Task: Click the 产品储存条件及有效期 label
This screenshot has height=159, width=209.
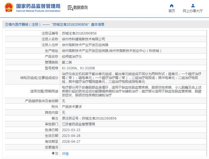Action: tap(42, 101)
